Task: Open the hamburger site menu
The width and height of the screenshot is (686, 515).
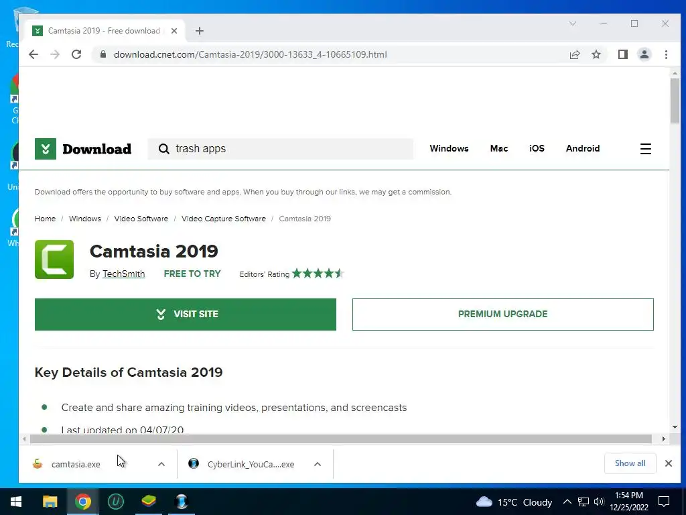Action: (646, 149)
